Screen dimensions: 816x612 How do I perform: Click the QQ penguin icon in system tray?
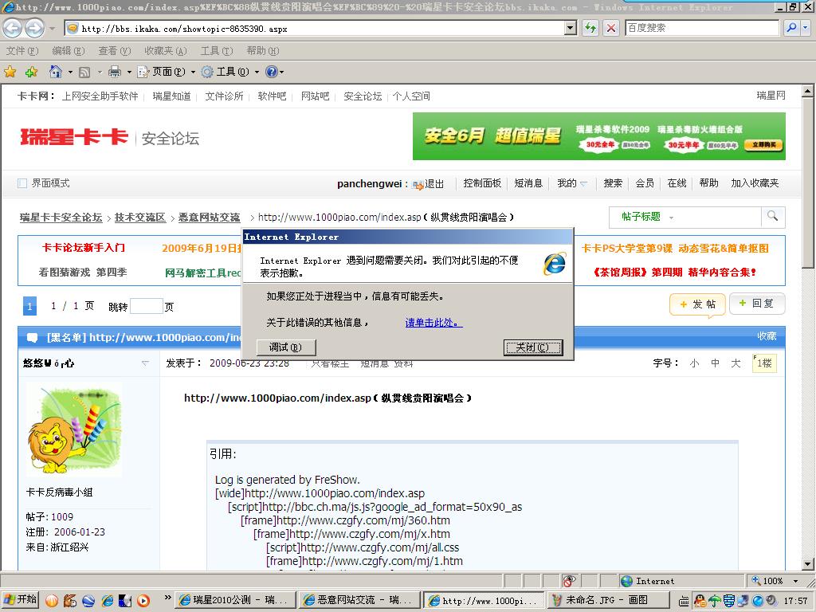click(700, 601)
